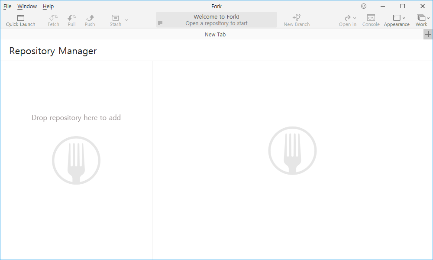This screenshot has width=433, height=260.
Task: Open the Quick Launch folder icon
Action: [x=21, y=18]
